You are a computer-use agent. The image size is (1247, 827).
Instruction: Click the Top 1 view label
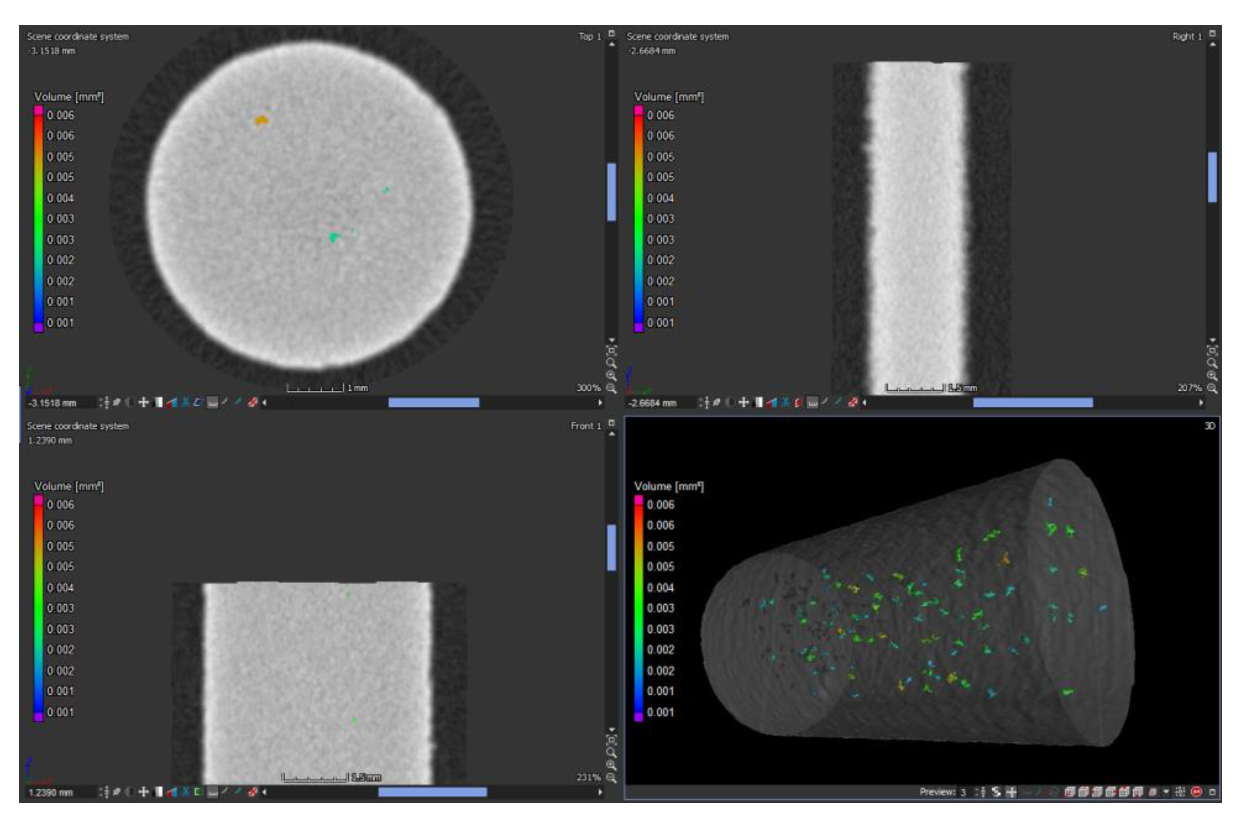(589, 36)
